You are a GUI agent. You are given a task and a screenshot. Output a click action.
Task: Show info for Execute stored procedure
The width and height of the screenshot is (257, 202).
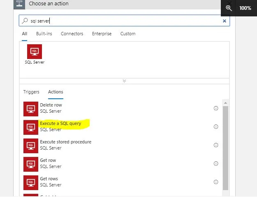tap(216, 145)
